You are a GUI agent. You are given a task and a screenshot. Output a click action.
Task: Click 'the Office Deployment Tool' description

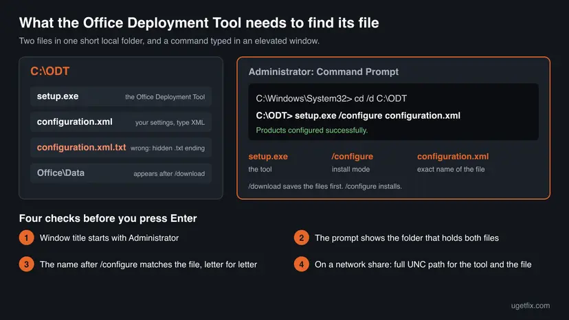point(165,97)
